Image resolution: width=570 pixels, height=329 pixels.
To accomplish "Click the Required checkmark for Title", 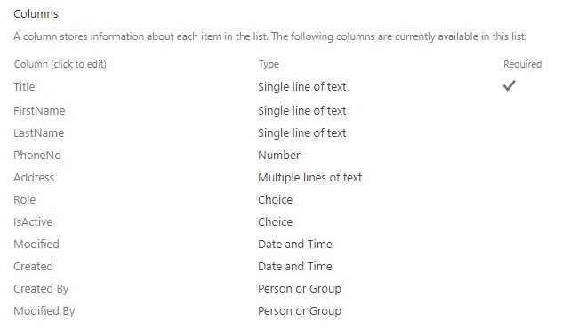I will [509, 85].
